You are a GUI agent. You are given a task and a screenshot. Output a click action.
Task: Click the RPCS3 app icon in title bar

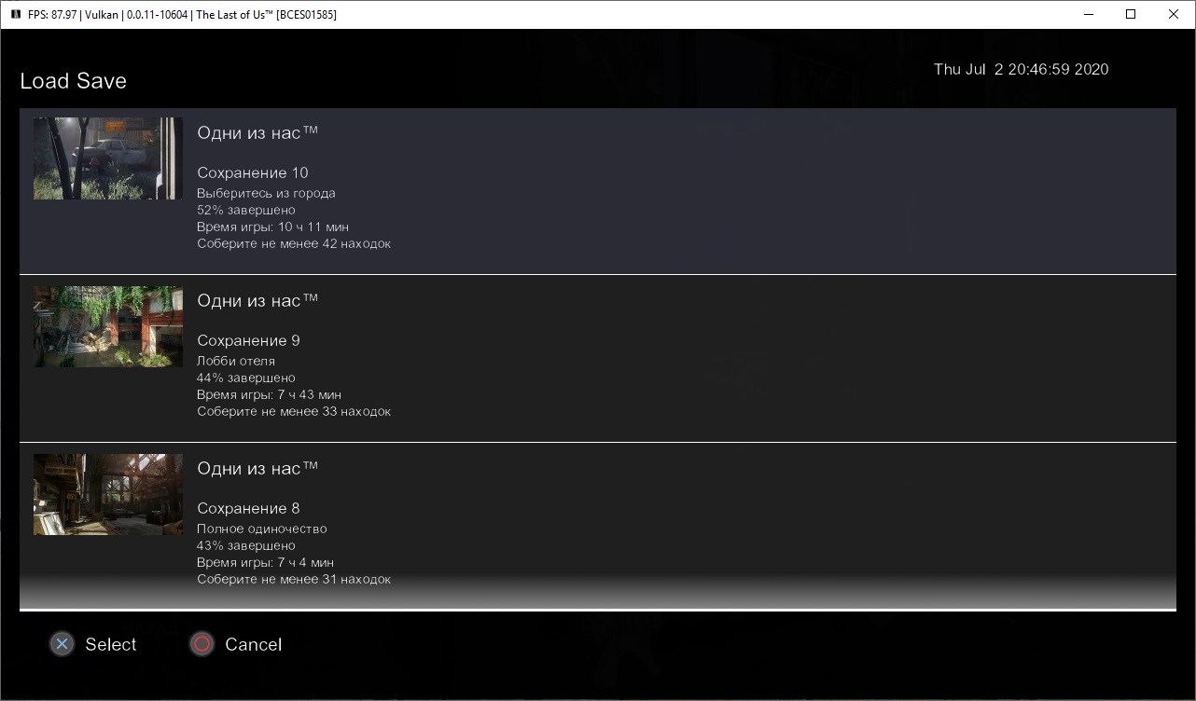tap(15, 15)
